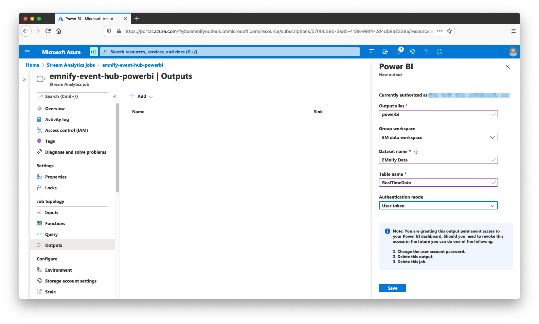
Task: Sort by Name column header
Action: pyautogui.click(x=138, y=112)
